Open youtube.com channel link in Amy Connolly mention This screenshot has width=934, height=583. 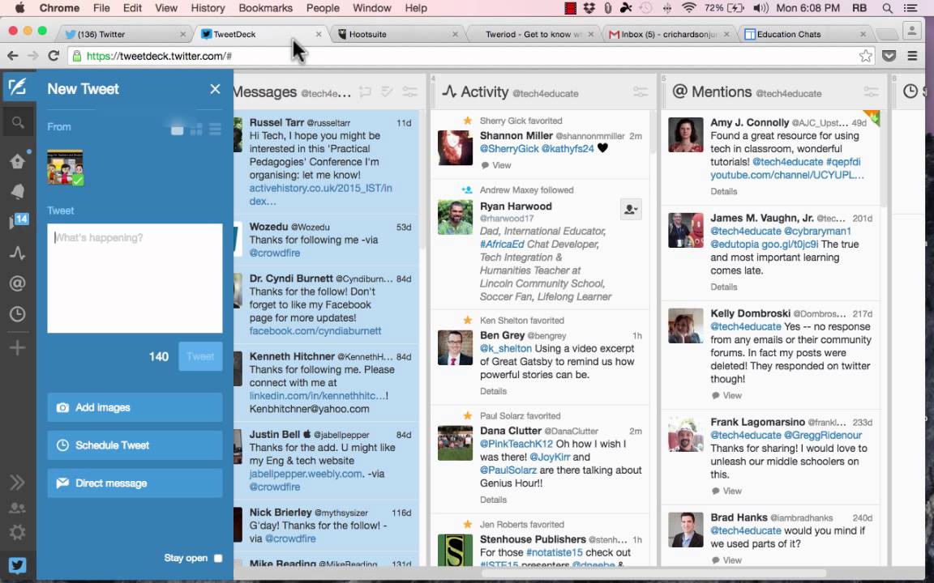787,175
